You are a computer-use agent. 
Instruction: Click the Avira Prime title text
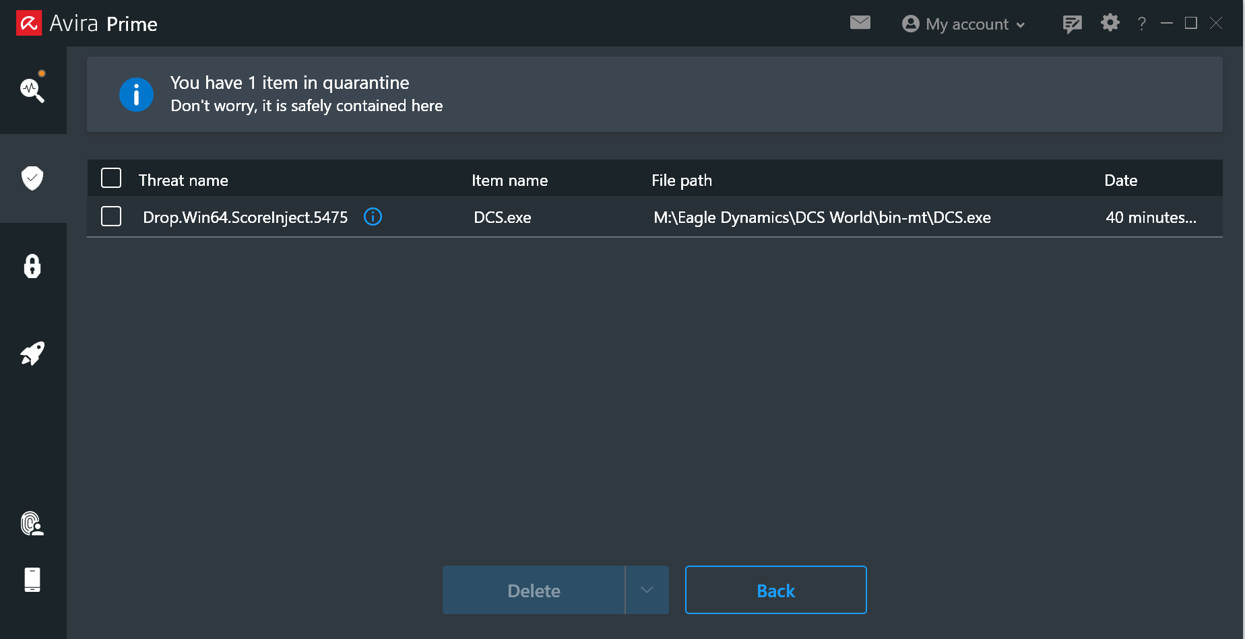click(x=104, y=24)
